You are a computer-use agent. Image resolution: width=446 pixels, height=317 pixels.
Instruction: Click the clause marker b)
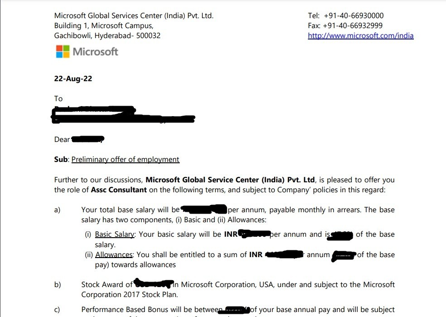click(58, 285)
